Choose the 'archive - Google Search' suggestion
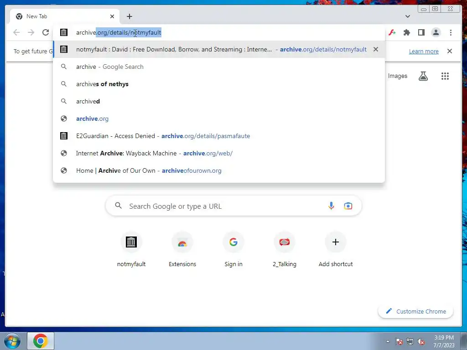 coord(219,67)
